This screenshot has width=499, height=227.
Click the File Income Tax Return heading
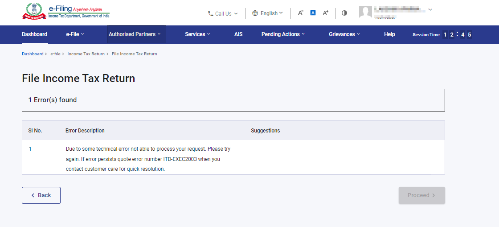tap(78, 78)
